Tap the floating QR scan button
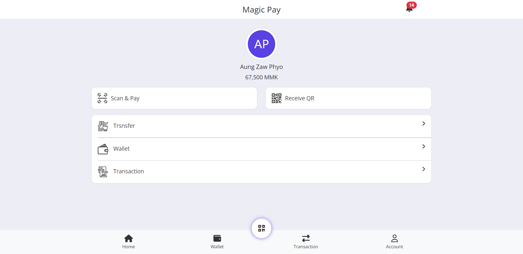This screenshot has width=523, height=254. tap(261, 228)
